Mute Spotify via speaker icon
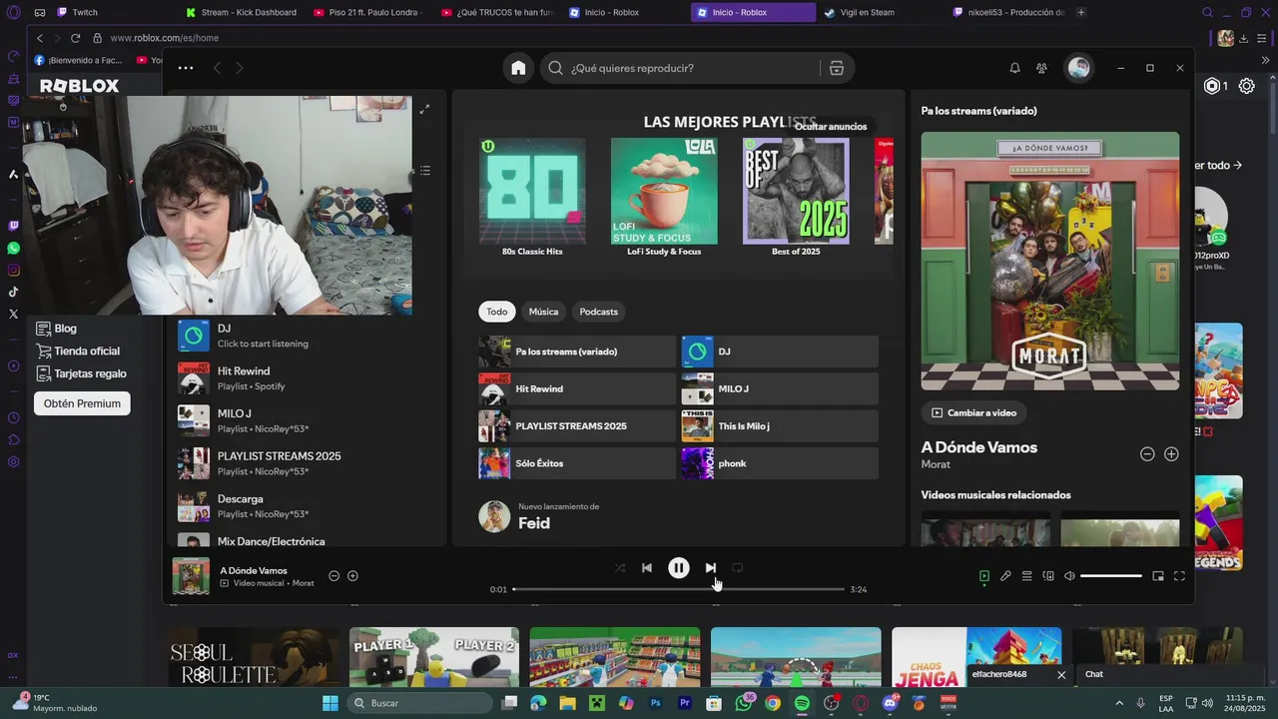Screen dimensions: 1278x719 [1069, 576]
